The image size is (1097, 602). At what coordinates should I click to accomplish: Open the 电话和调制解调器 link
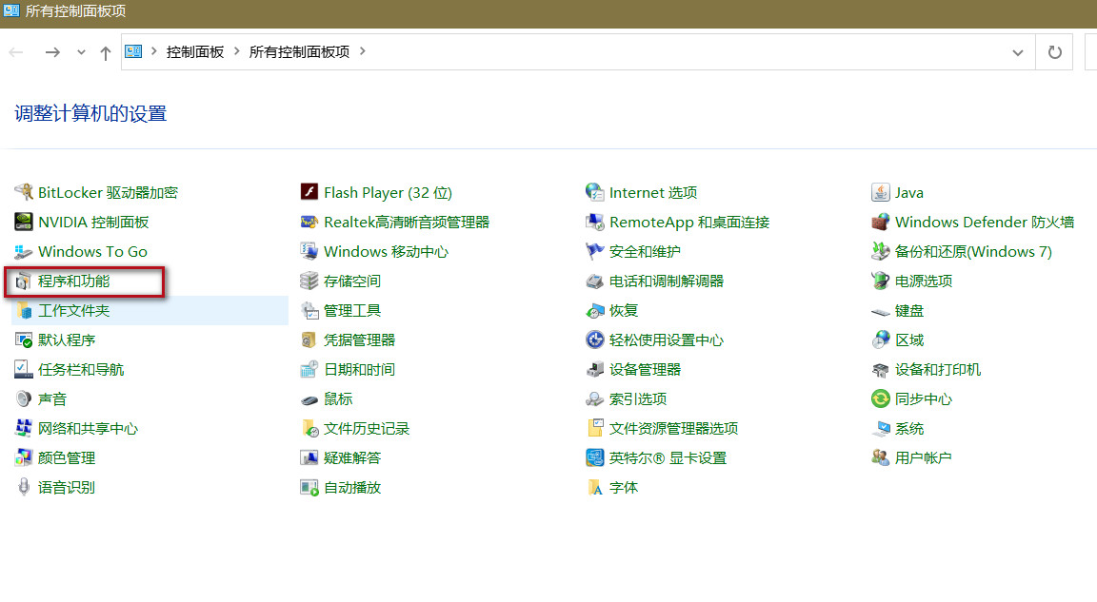667,281
